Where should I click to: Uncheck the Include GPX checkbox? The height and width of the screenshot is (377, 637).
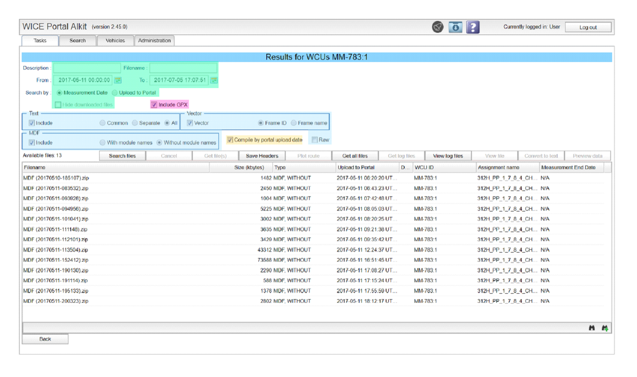[x=154, y=105]
